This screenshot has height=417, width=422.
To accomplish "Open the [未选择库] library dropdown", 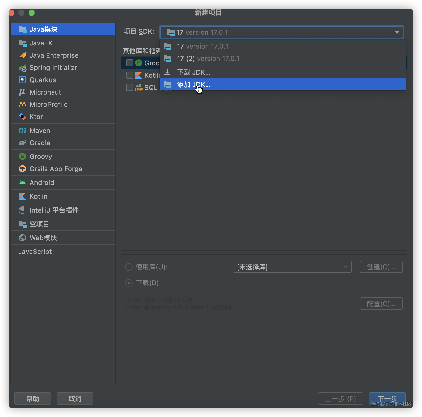I will (x=292, y=267).
